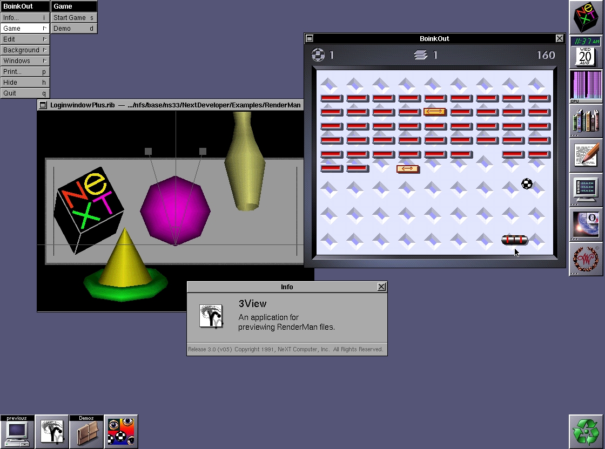Close the 3View Info panel
The width and height of the screenshot is (605, 449).
point(381,287)
